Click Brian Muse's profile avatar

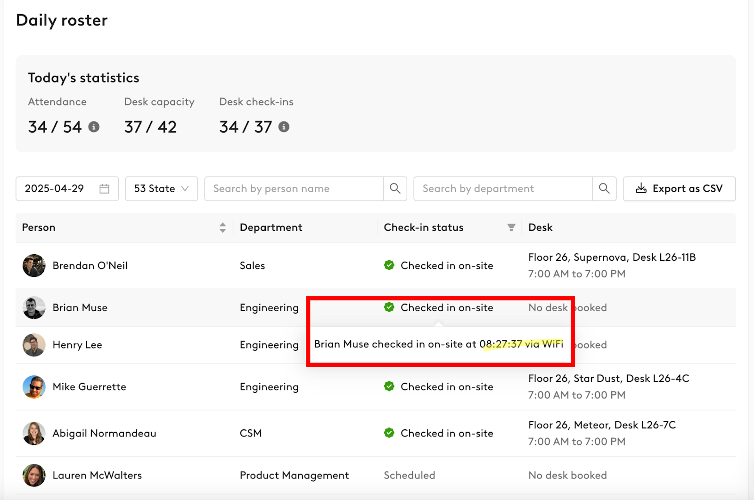point(34,308)
